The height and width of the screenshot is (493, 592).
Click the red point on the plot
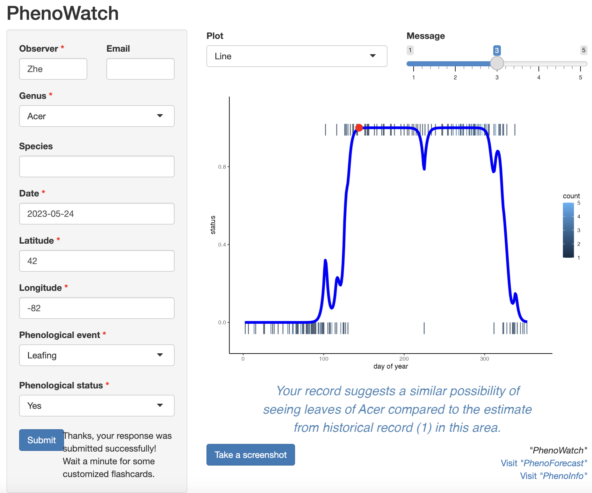pyautogui.click(x=359, y=128)
